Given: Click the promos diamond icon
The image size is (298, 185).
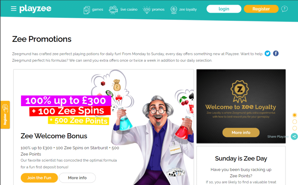Looking at the screenshot, I should point(146,10).
